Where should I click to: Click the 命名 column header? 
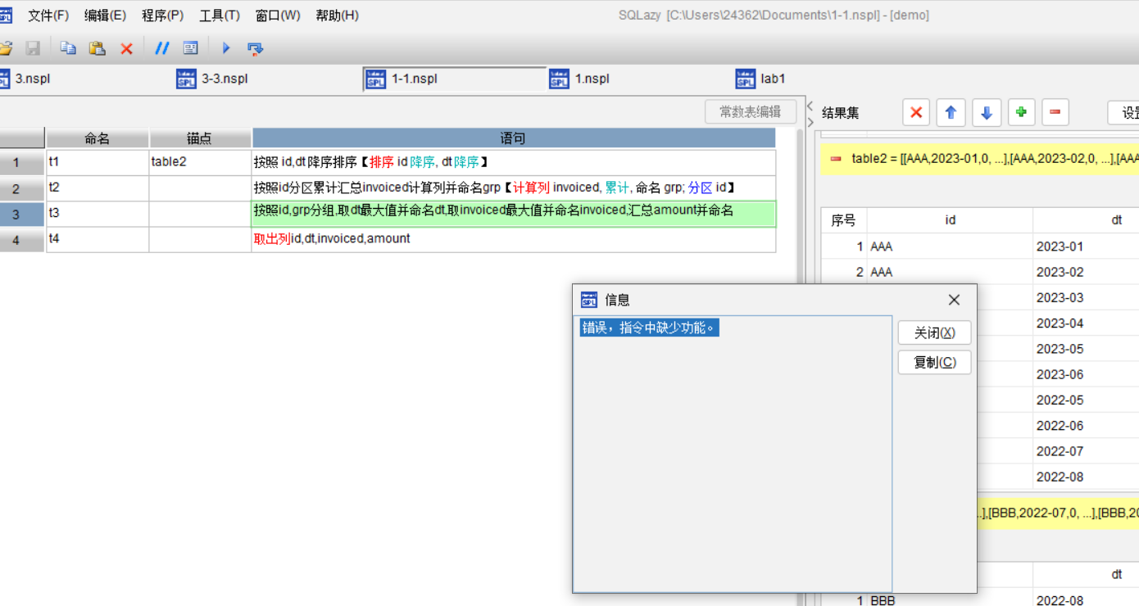(x=98, y=138)
